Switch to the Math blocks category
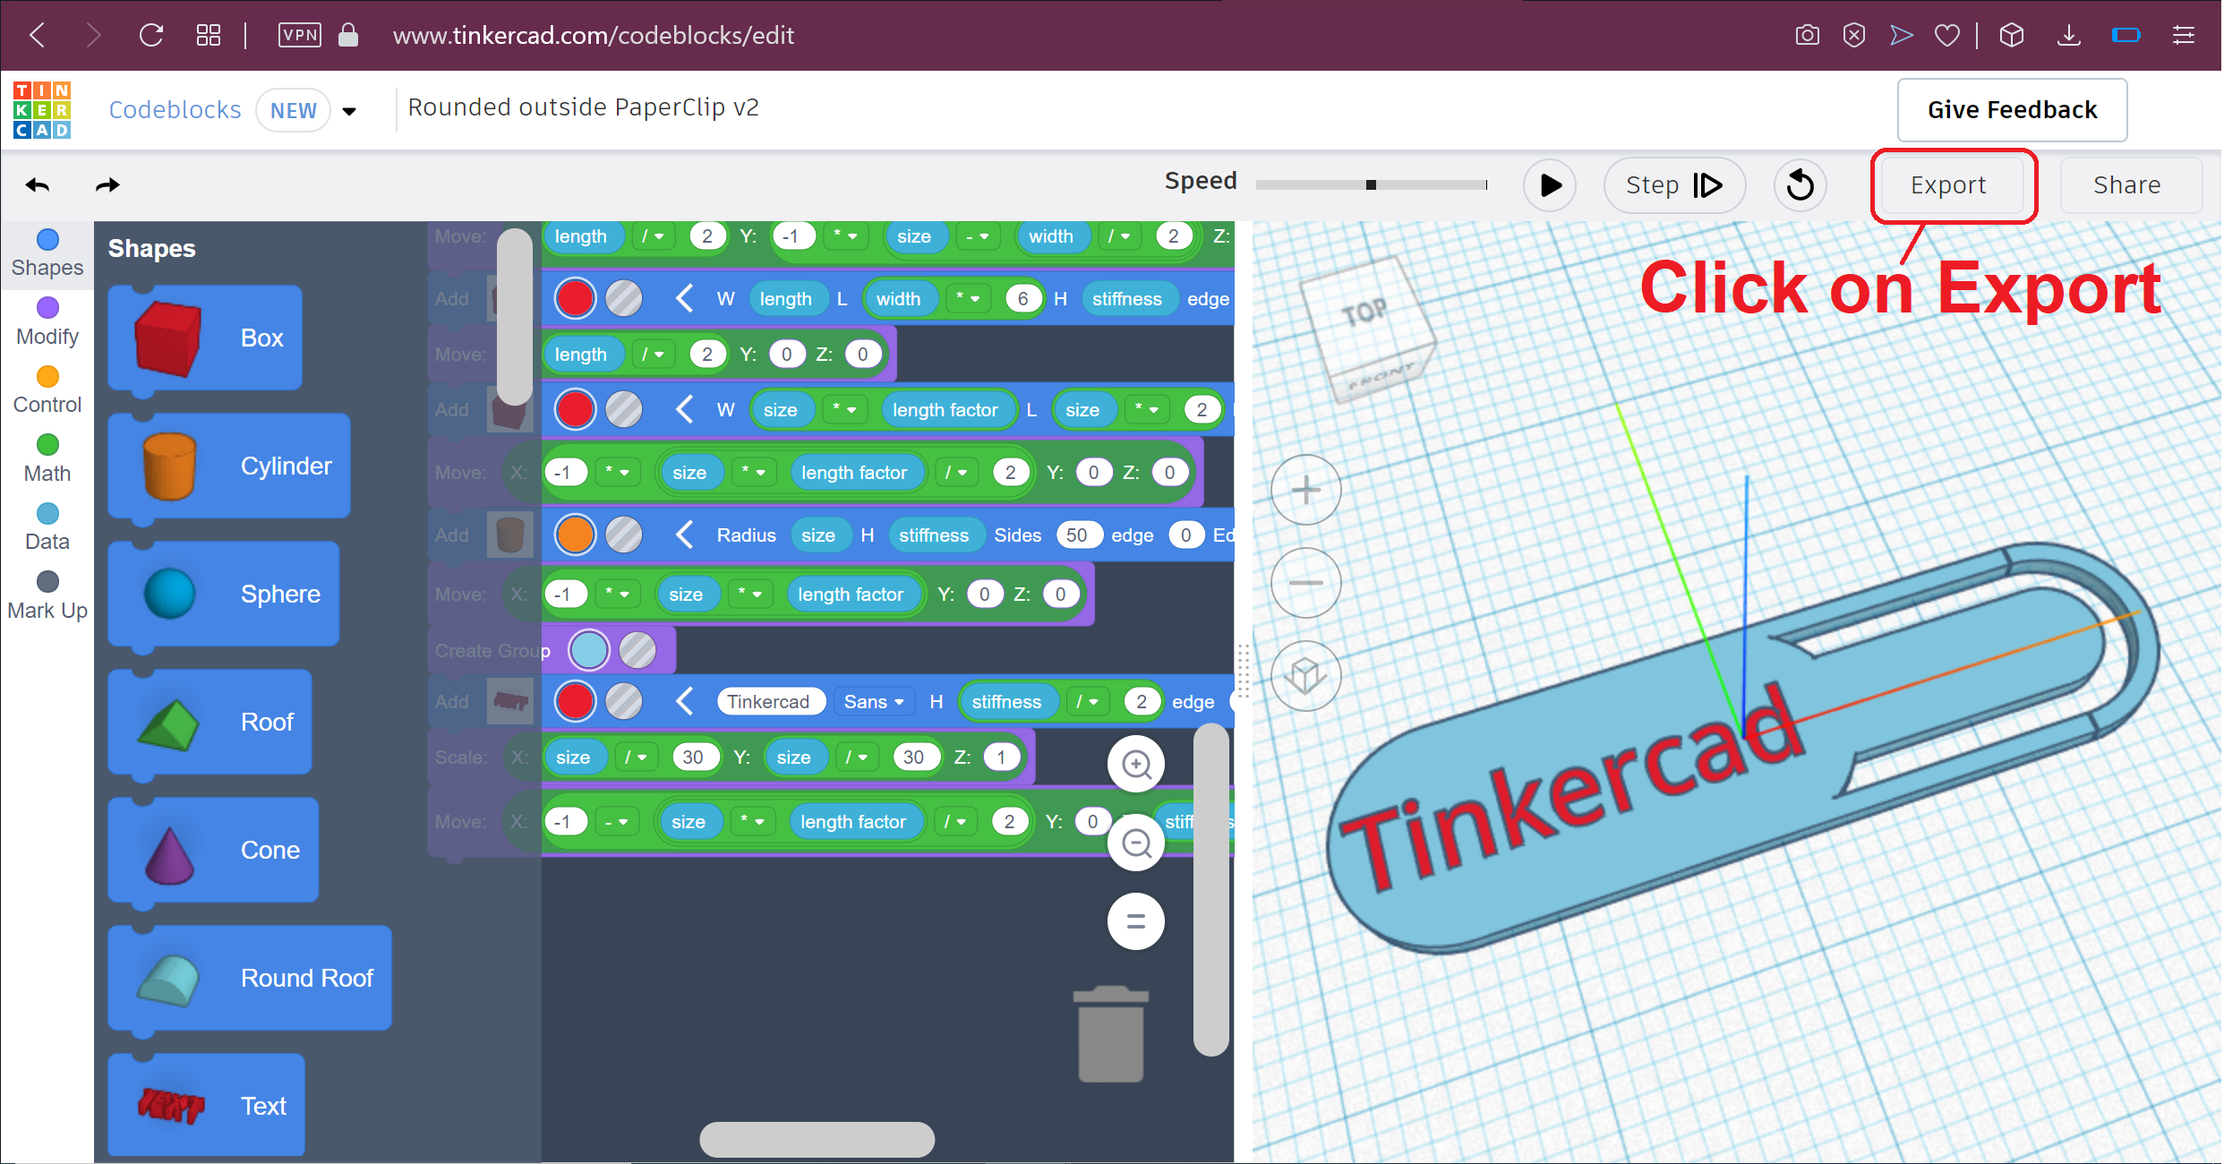The image size is (2224, 1164). click(47, 457)
